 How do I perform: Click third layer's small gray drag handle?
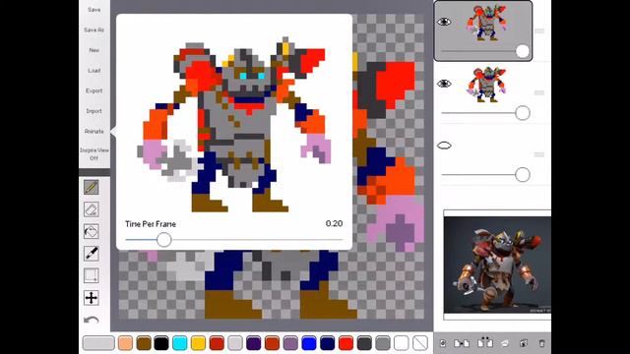tap(539, 154)
